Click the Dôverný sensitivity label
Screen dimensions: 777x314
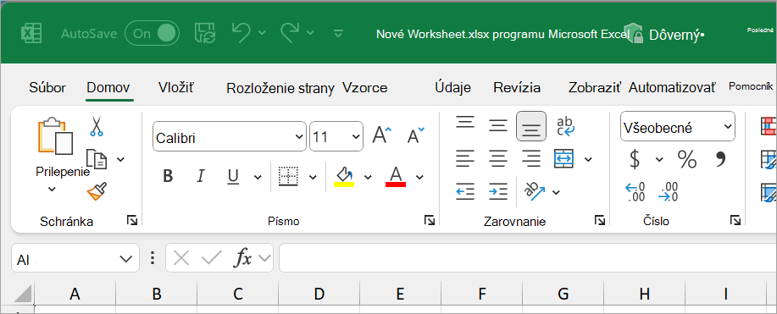tap(664, 35)
